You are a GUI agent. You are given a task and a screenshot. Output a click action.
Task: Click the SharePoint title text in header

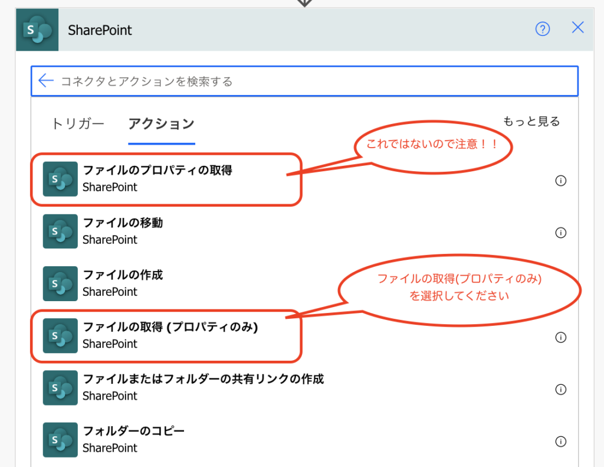click(x=100, y=30)
